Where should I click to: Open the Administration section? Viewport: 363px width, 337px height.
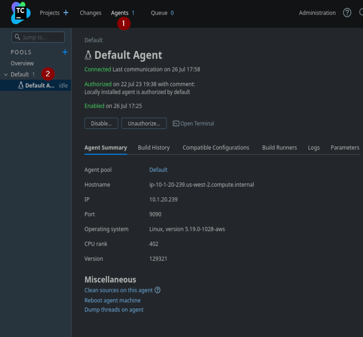tap(317, 13)
